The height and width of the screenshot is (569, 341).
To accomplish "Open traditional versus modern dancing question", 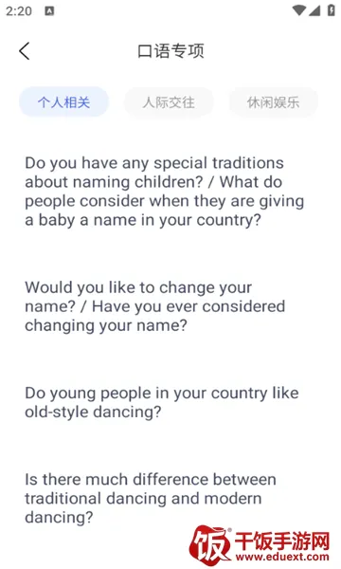I will click(151, 498).
